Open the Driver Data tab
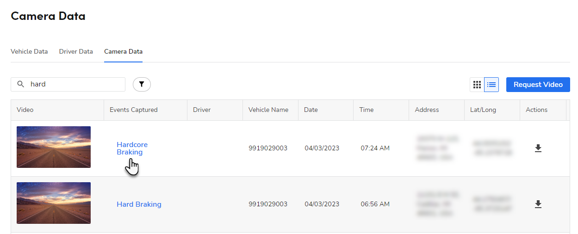This screenshot has height=234, width=578. tap(76, 52)
